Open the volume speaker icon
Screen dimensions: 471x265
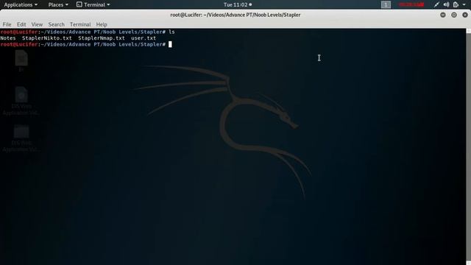[447, 4]
